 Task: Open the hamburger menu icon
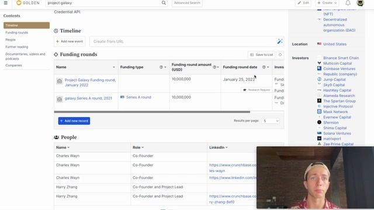6,3
